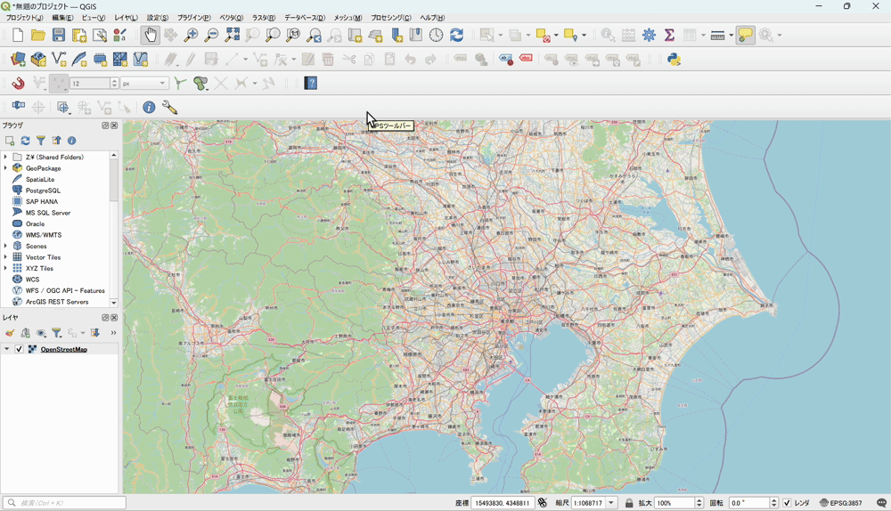Expand the Z:¥ (Shared Folders) item
The height and width of the screenshot is (511, 891).
(x=5, y=157)
